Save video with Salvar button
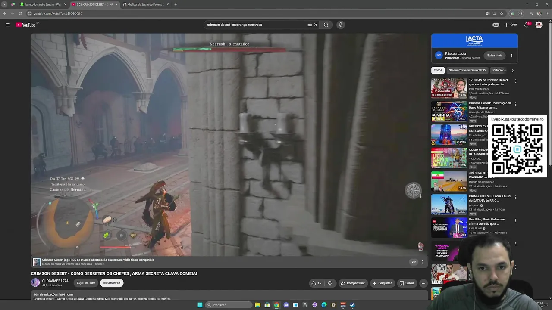The width and height of the screenshot is (552, 310). coord(407,283)
